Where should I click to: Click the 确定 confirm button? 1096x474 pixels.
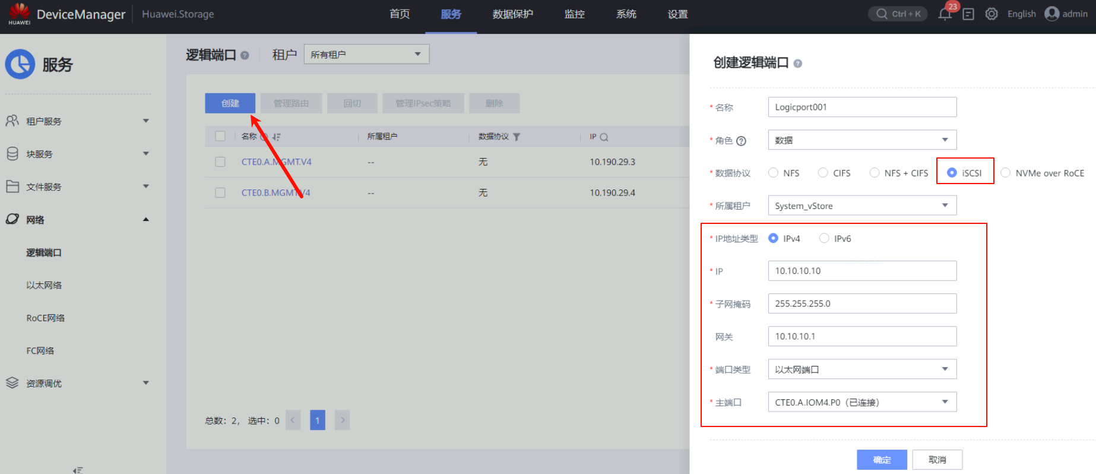pos(882,460)
